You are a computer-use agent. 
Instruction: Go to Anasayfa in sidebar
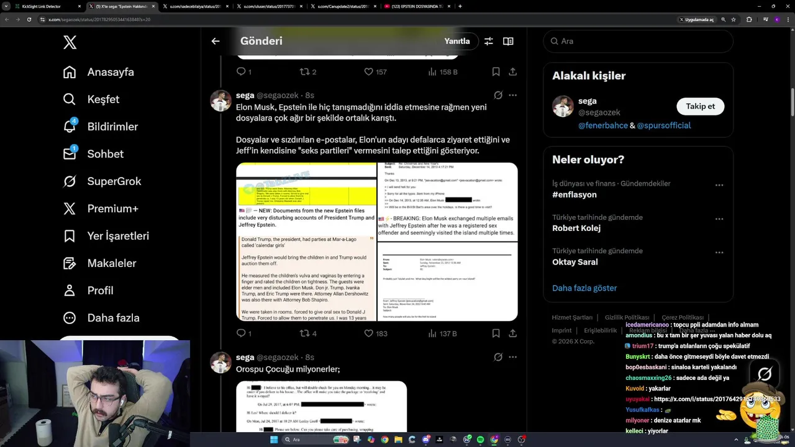click(x=99, y=72)
